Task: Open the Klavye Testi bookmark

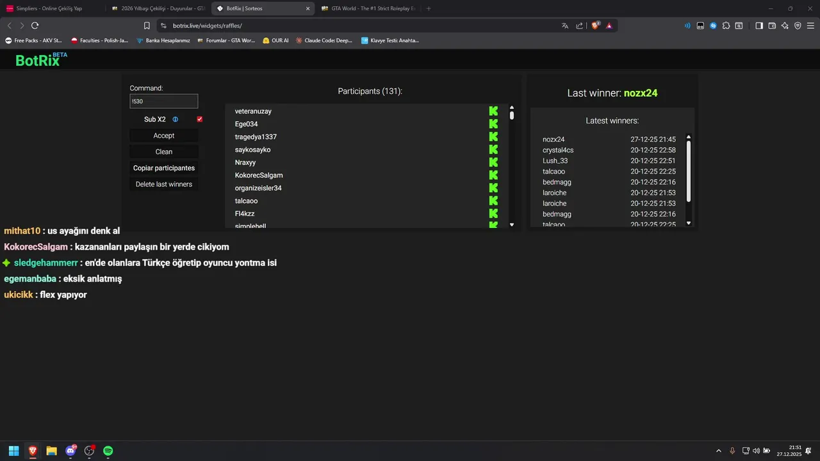Action: [x=389, y=40]
